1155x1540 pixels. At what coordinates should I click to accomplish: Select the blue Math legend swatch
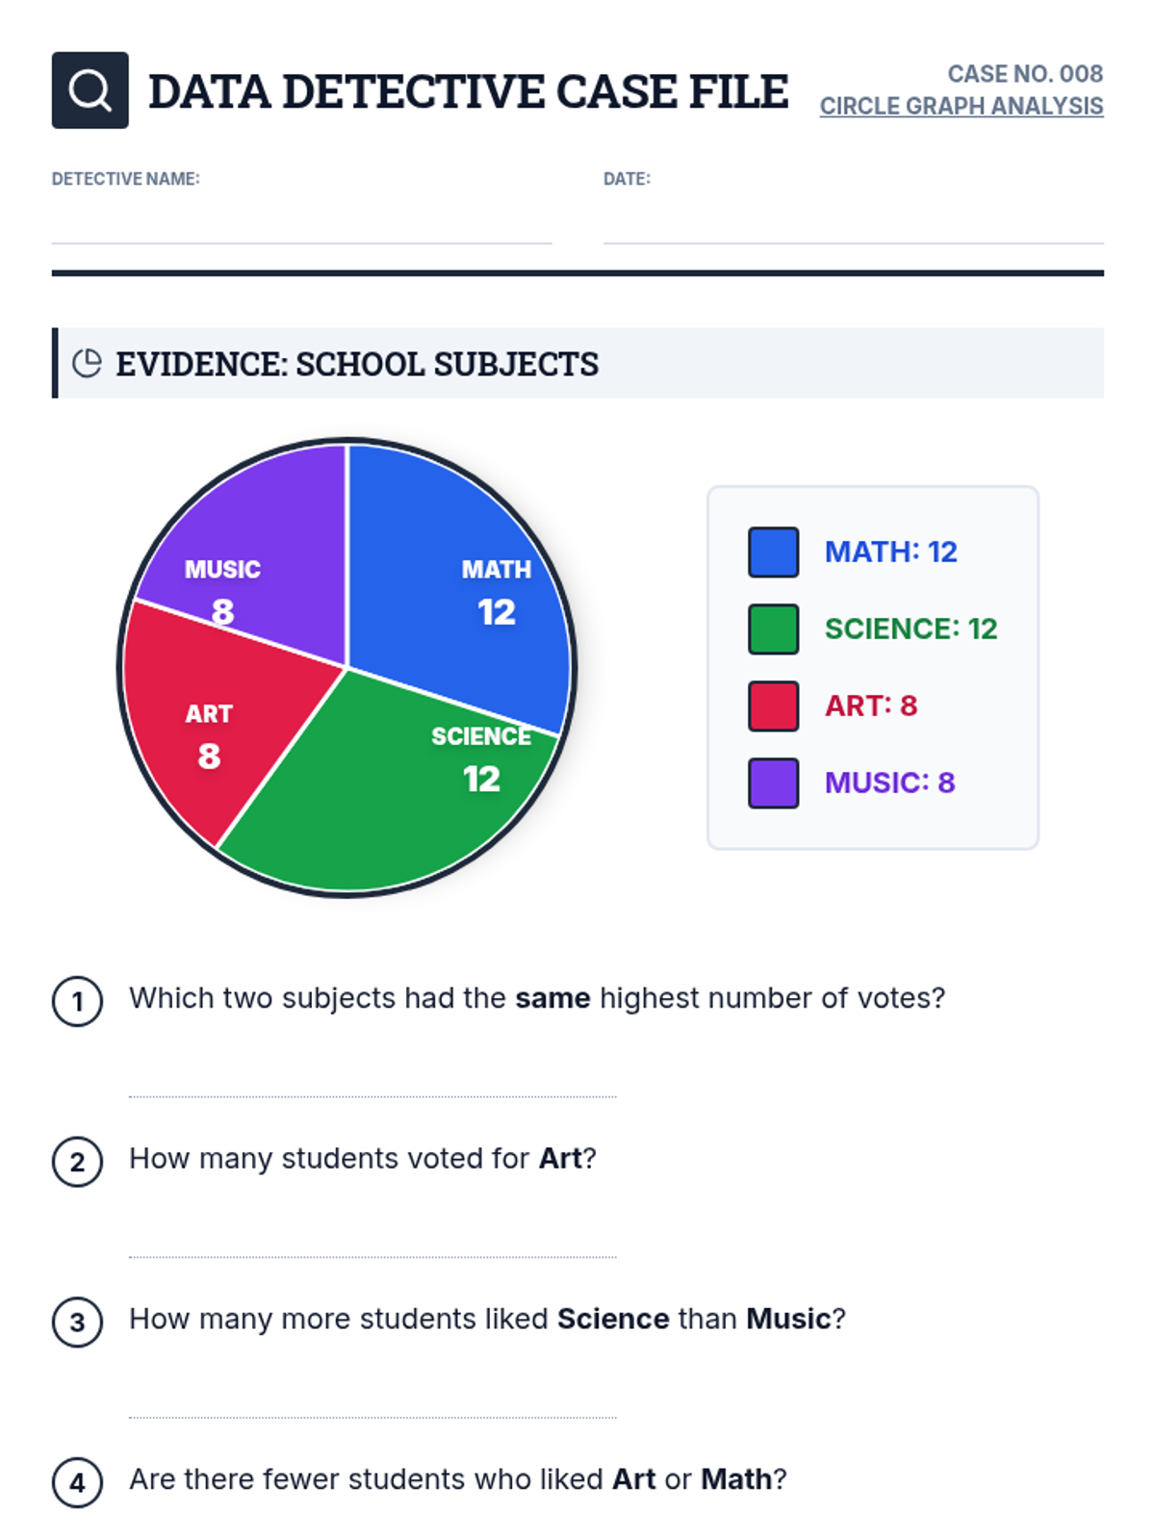(773, 552)
